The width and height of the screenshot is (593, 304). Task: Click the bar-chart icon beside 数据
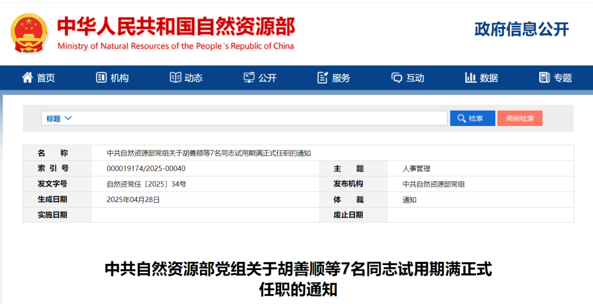(x=471, y=77)
